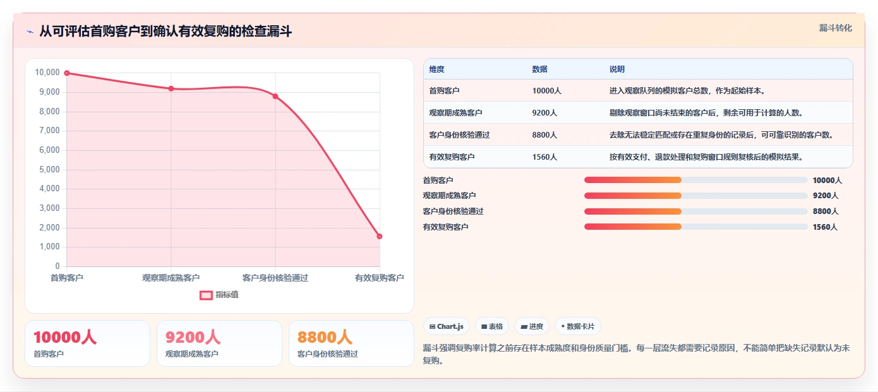The image size is (878, 392).
Task: Click the 有效复购客户 x-axis label
Action: tap(380, 278)
